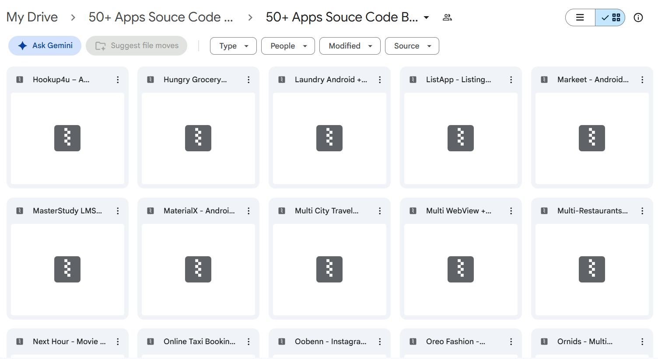Click the Oreo Fashion file name

point(455,342)
